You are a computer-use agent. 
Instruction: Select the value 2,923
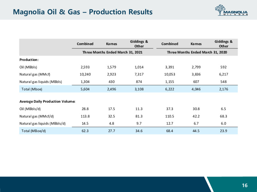(x=111, y=75)
